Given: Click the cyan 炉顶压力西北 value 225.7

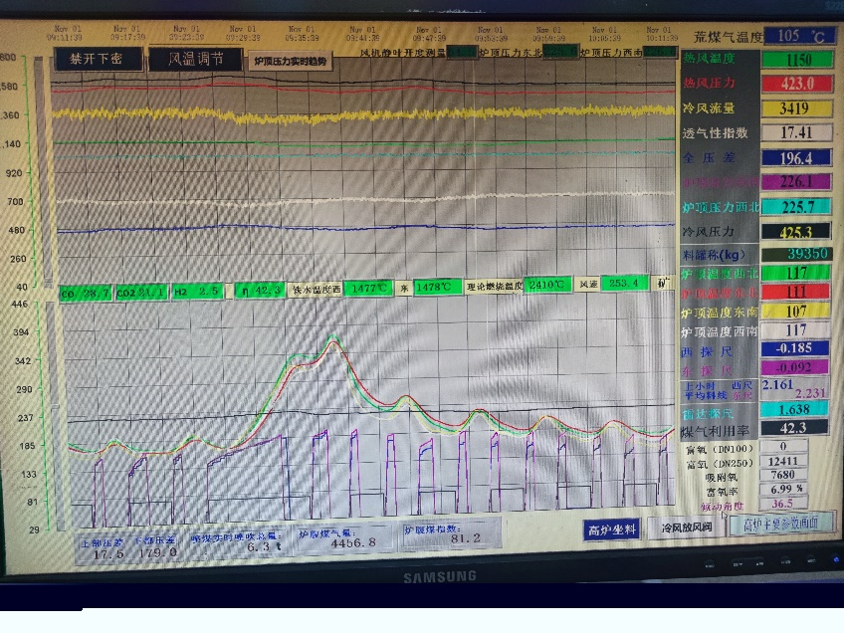Looking at the screenshot, I should (795, 207).
